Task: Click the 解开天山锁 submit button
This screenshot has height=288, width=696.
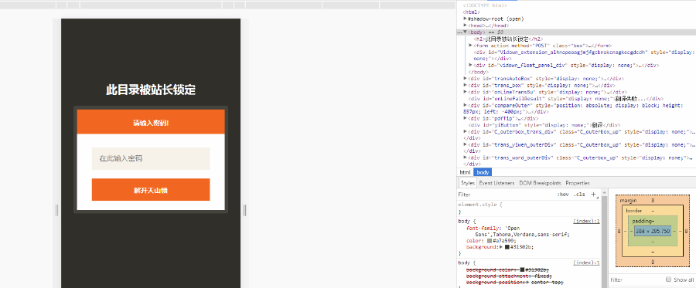Action: point(151,190)
